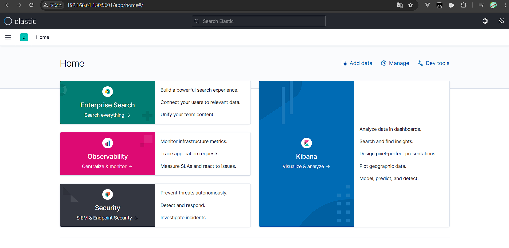Click the Enterprise Search round logo icon
509x248 pixels.
(x=108, y=92)
